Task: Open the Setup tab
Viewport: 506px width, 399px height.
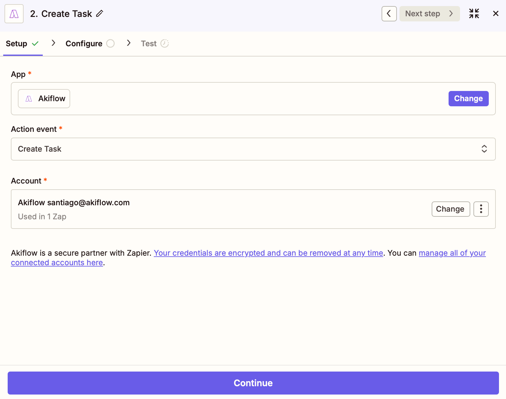Action: (22, 44)
